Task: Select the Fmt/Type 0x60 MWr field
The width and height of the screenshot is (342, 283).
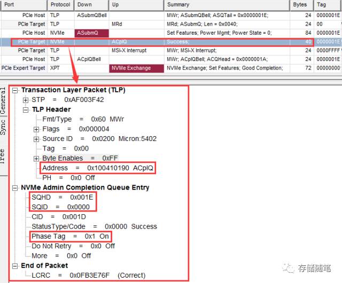Action: 83,119
